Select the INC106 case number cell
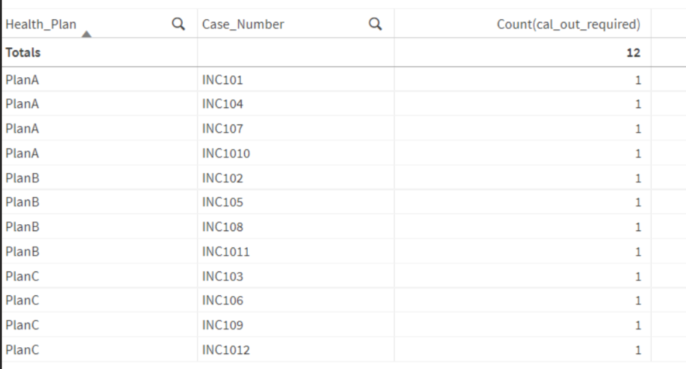 (x=223, y=301)
